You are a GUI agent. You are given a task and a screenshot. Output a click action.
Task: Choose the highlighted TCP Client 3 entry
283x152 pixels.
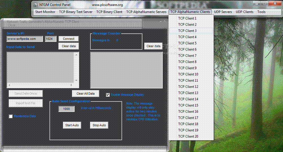(191, 31)
